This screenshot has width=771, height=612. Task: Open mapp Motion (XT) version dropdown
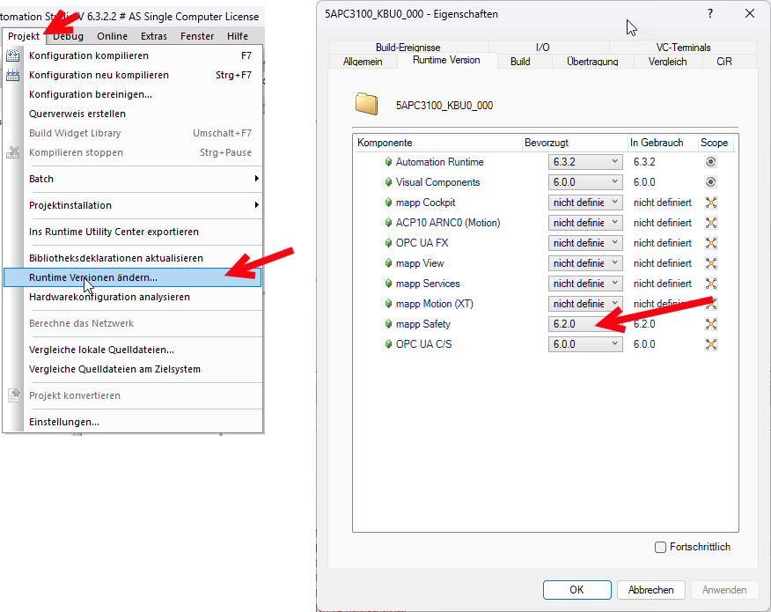[585, 304]
